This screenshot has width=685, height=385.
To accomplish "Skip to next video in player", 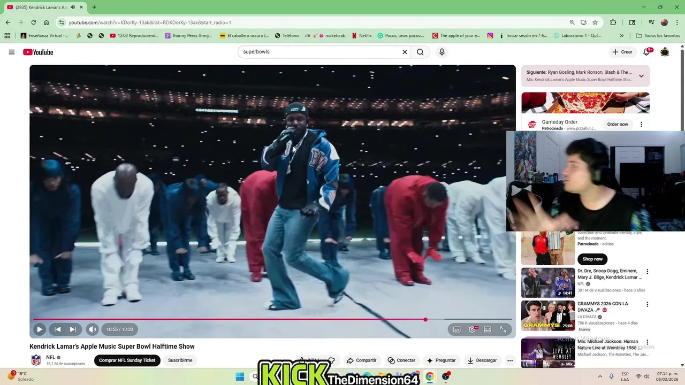I will (x=73, y=329).
